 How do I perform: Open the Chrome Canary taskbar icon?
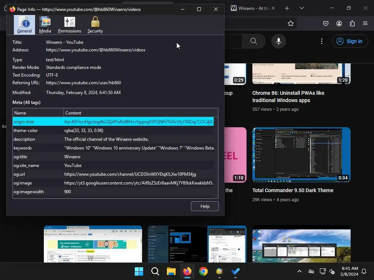pyautogui.click(x=220, y=271)
